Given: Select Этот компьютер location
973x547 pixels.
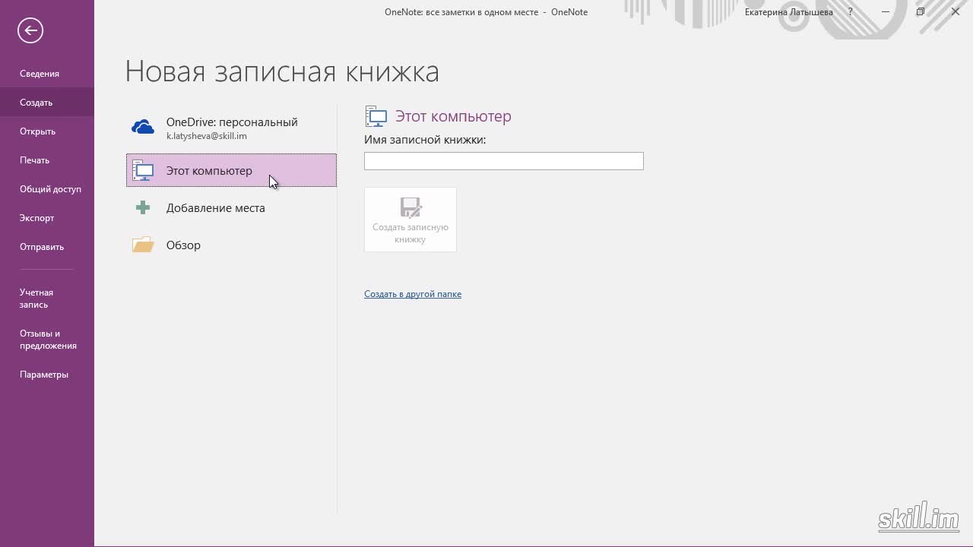Looking at the screenshot, I should click(231, 170).
